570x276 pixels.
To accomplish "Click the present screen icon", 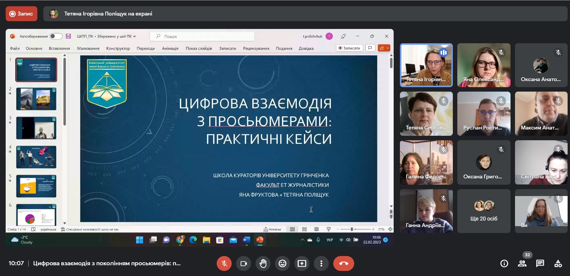I will (302, 263).
